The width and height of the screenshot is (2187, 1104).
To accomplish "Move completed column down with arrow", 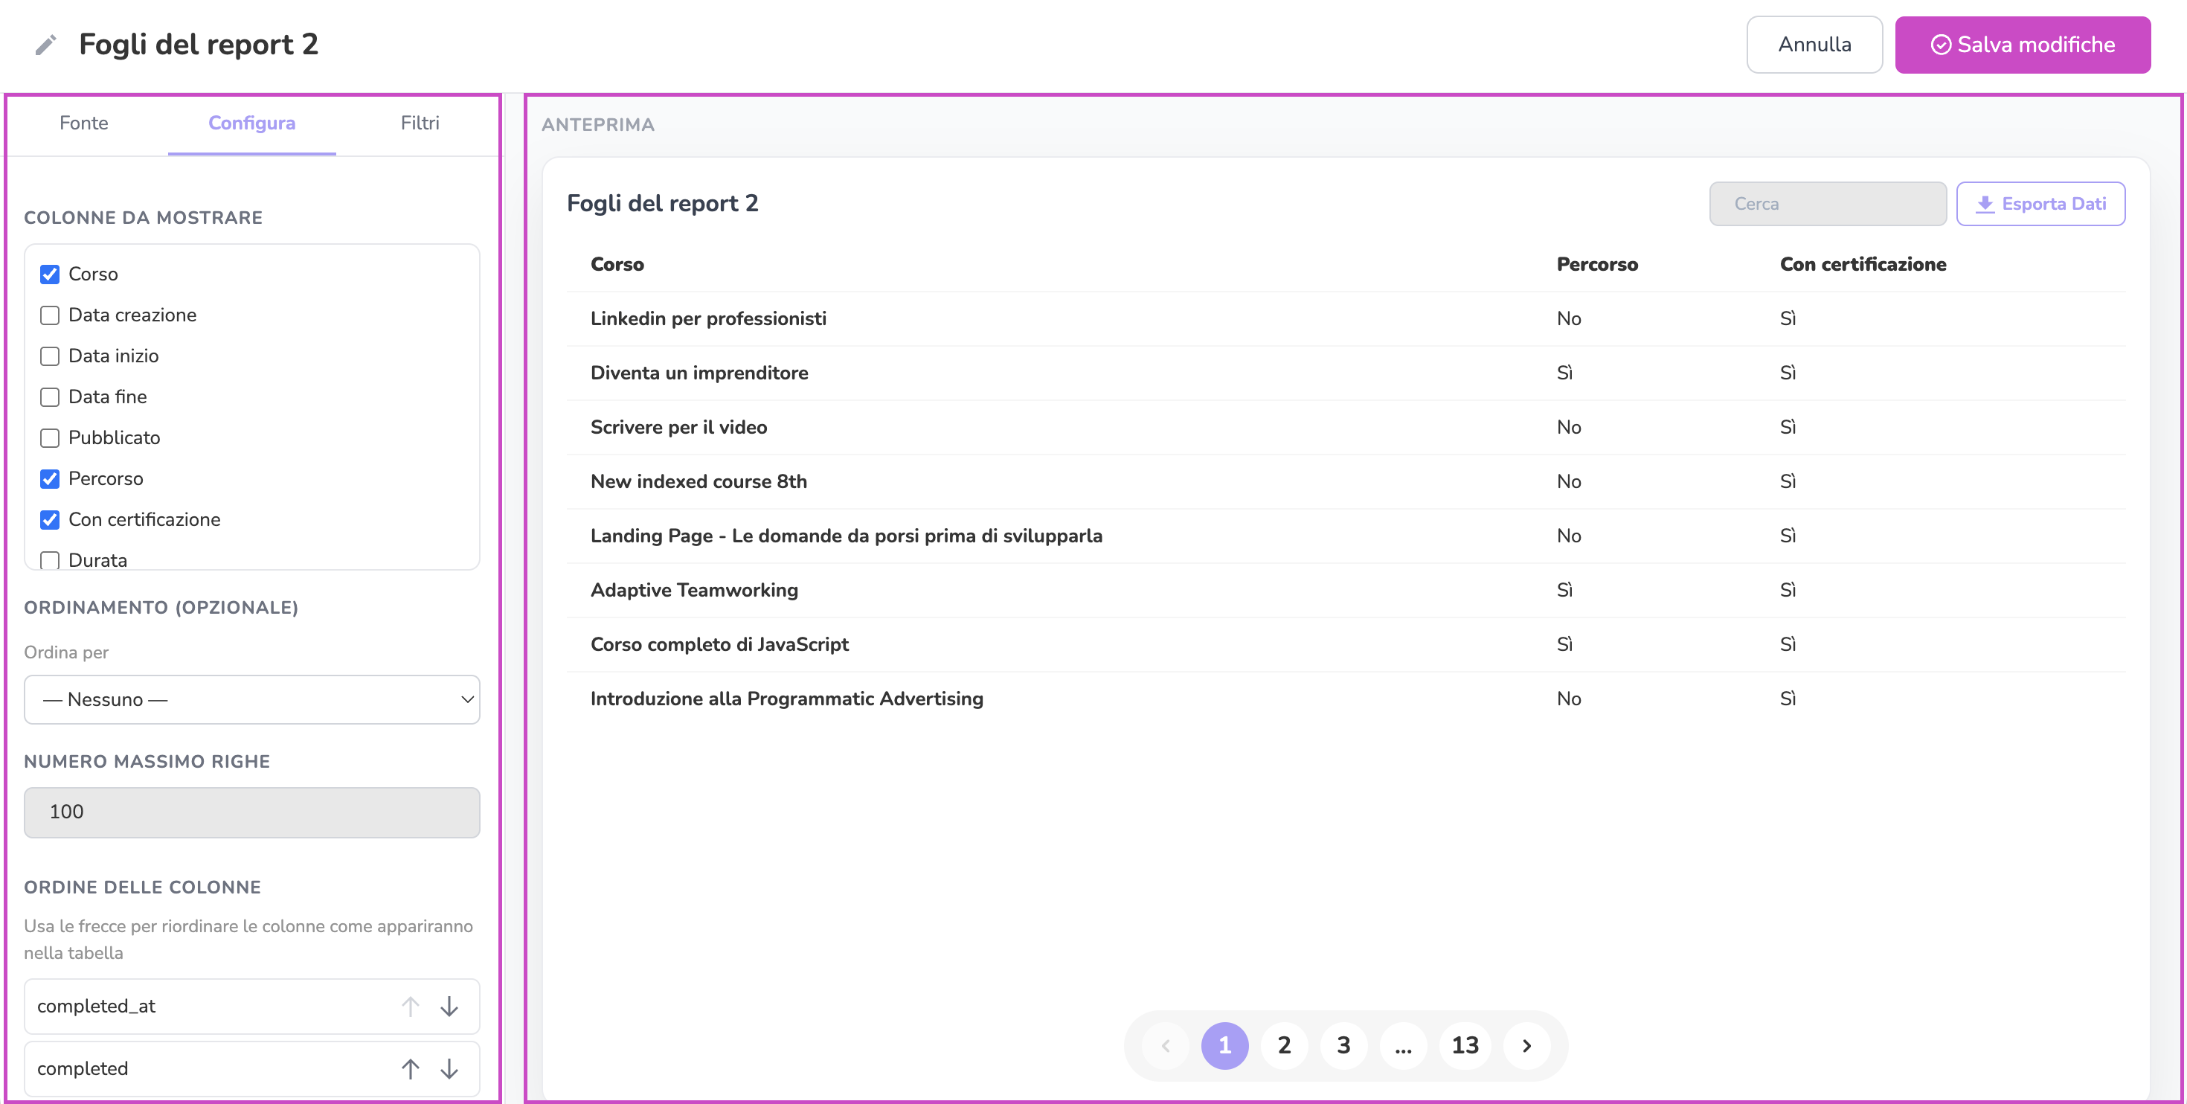I will [449, 1068].
